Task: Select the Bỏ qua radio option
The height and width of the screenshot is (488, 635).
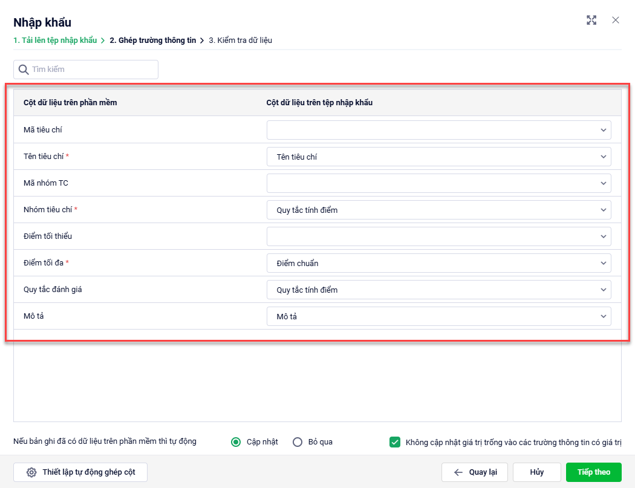Action: tap(298, 442)
